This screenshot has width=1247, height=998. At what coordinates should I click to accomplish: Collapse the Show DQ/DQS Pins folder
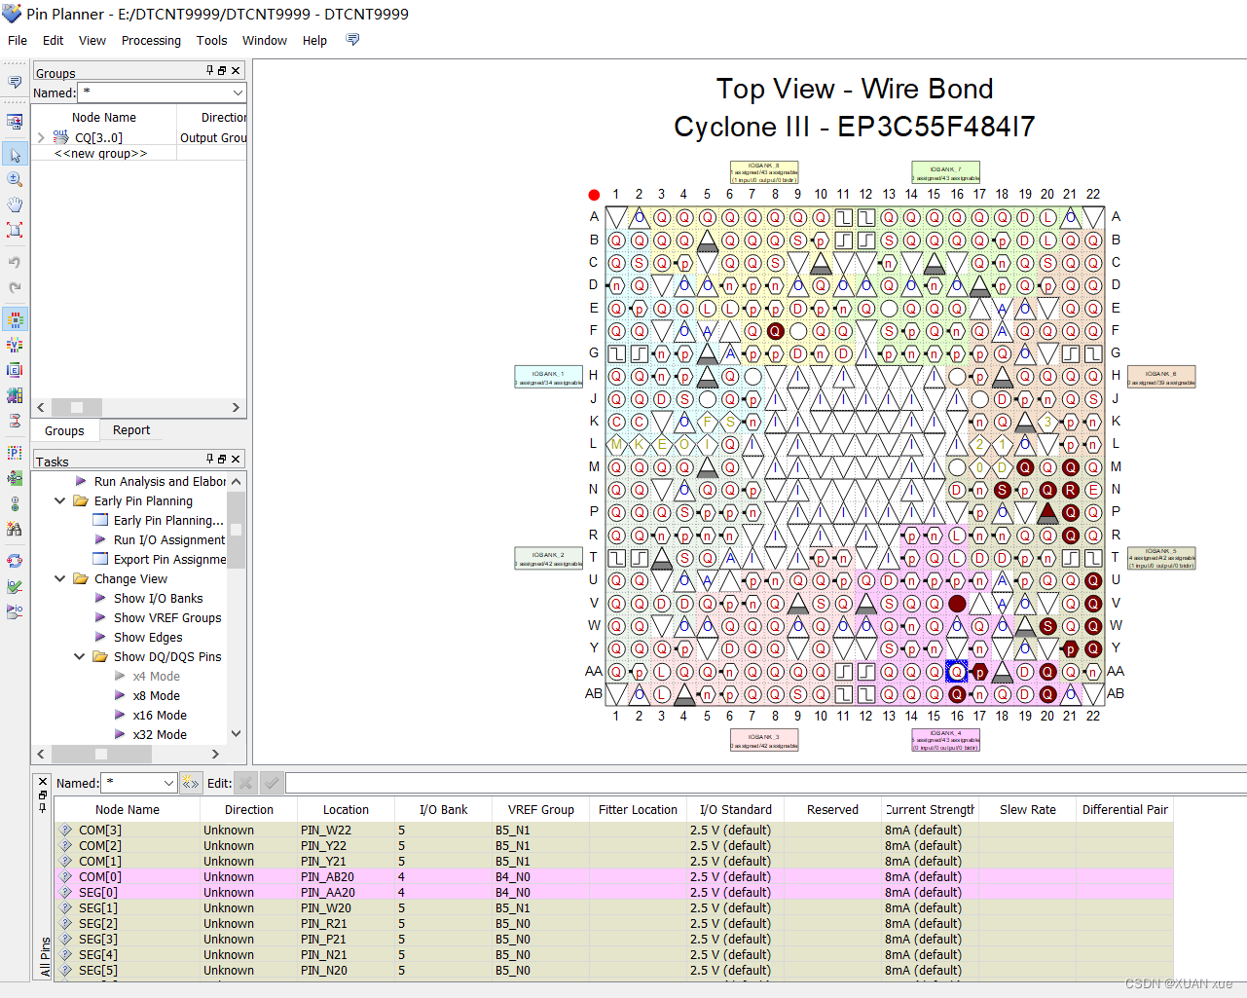[80, 656]
